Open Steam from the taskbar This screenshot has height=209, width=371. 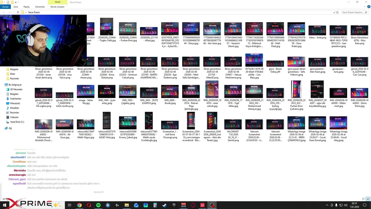tap(164, 205)
